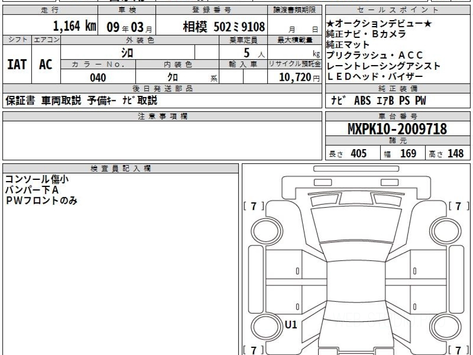Select the IAT shift type cell

17,64
